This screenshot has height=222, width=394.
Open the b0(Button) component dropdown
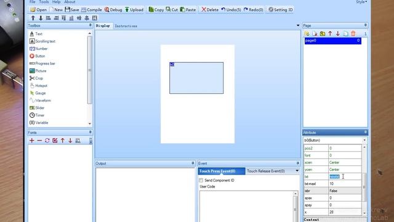tap(364, 140)
